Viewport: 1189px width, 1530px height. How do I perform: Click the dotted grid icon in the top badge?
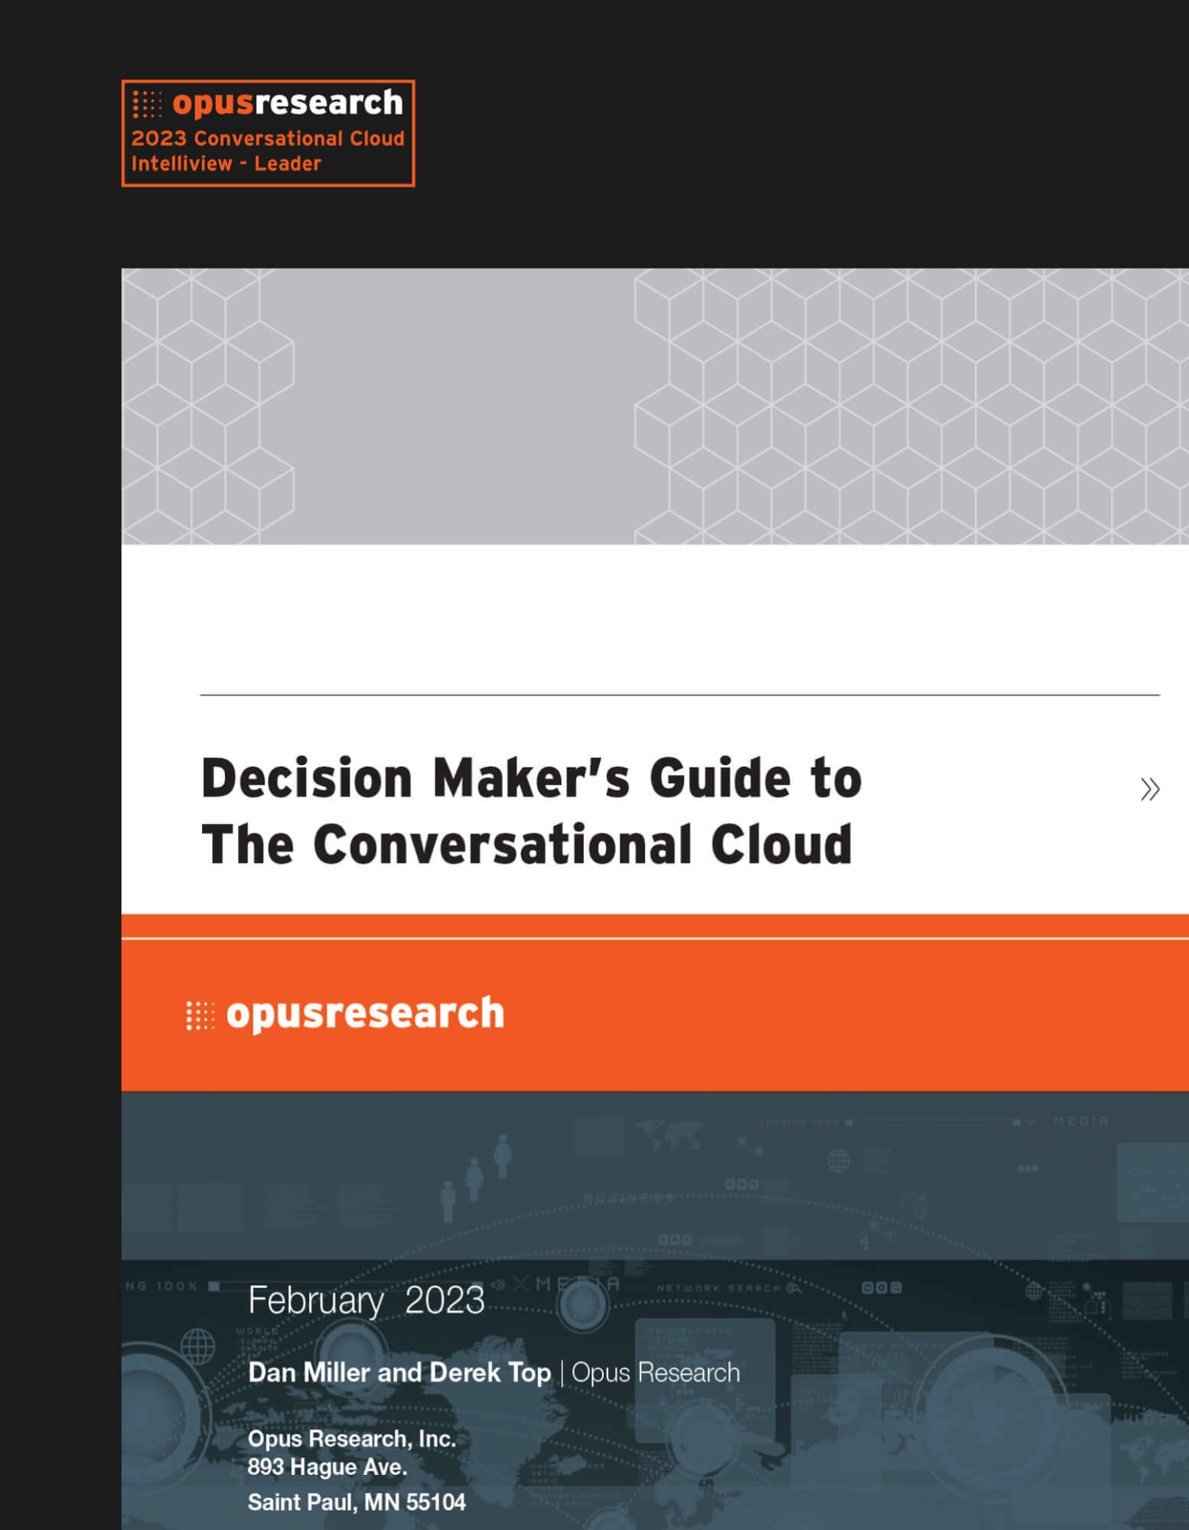click(148, 105)
